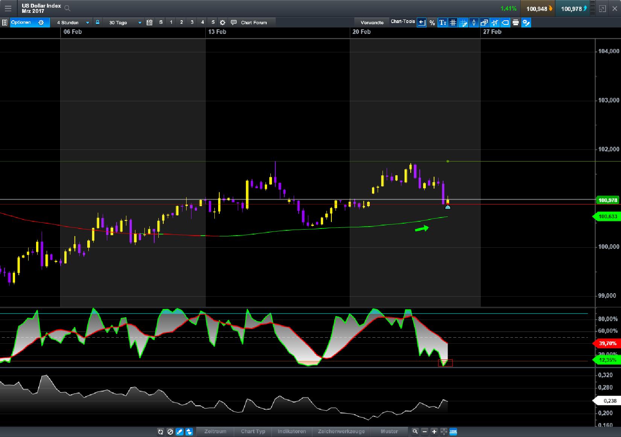Click the chart settings gear icon
Image resolution: width=621 pixels, height=437 pixels.
(x=222, y=22)
